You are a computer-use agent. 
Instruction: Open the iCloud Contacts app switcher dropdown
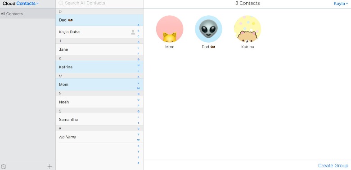[x=20, y=3]
